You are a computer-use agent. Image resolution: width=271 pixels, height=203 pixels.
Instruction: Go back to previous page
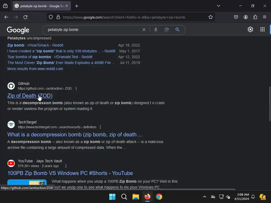tap(6, 17)
